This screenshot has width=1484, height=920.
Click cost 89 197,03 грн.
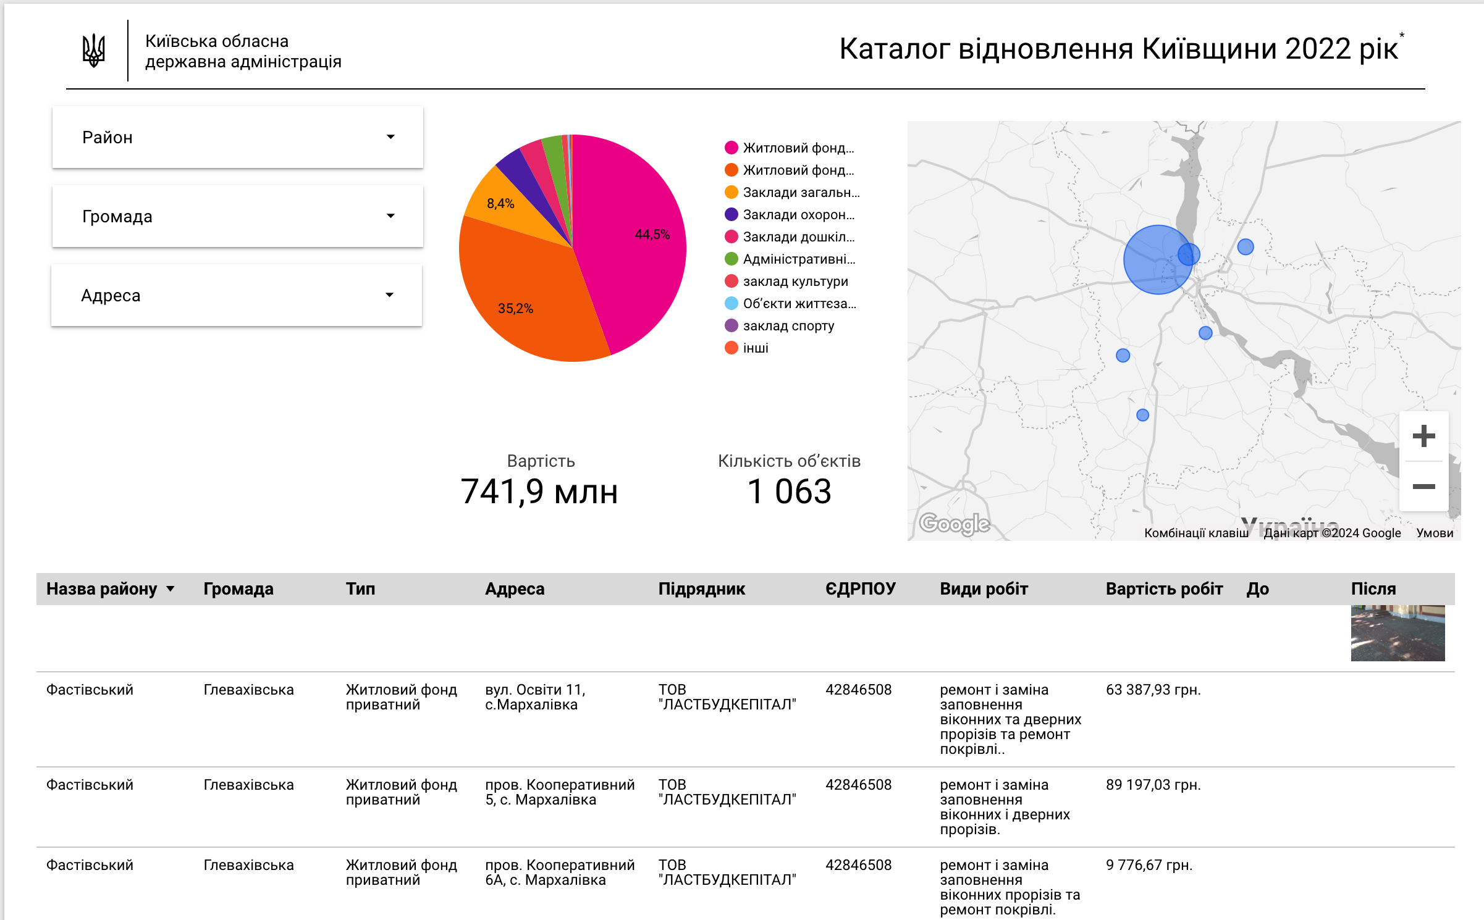coord(1153,785)
